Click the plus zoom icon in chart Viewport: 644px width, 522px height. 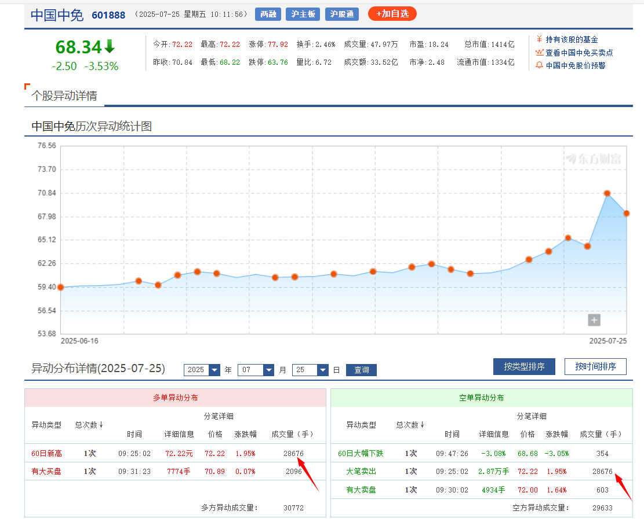pyautogui.click(x=594, y=320)
